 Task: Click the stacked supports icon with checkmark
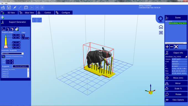17,29
